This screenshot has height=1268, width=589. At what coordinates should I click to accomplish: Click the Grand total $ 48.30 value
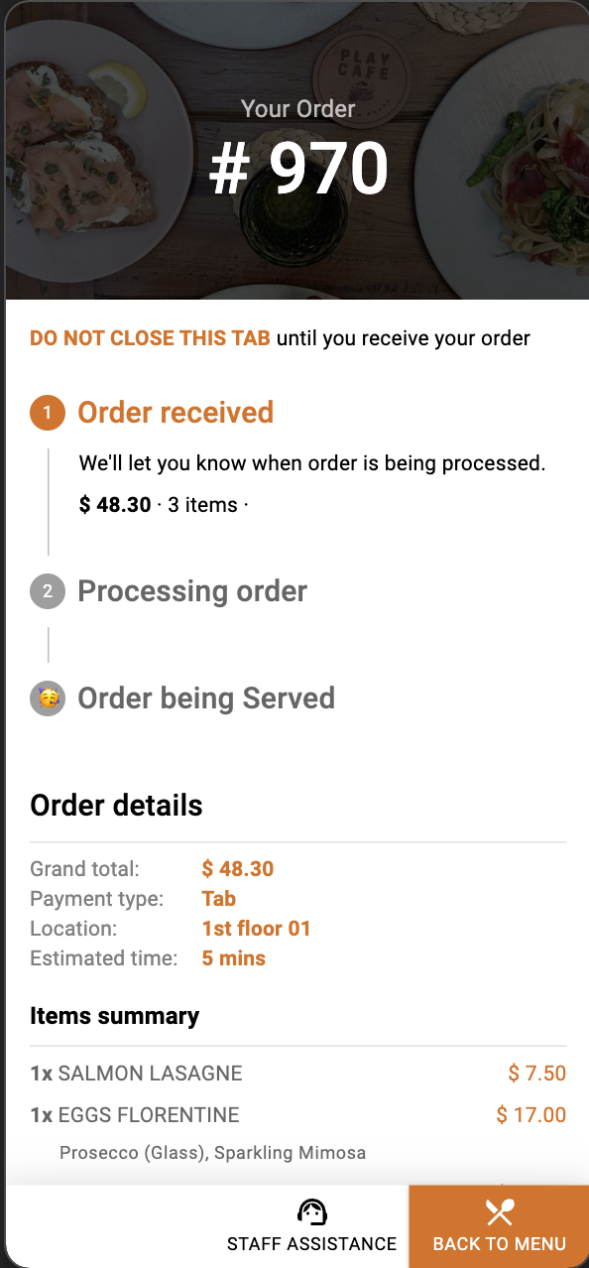tap(238, 869)
